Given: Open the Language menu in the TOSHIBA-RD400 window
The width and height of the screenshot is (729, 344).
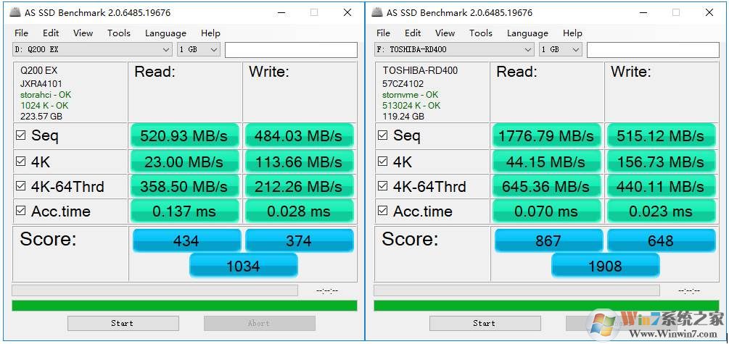Looking at the screenshot, I should [x=527, y=33].
